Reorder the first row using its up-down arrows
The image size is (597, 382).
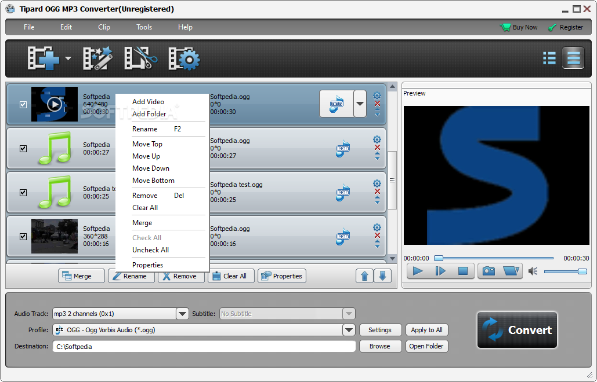click(x=377, y=113)
